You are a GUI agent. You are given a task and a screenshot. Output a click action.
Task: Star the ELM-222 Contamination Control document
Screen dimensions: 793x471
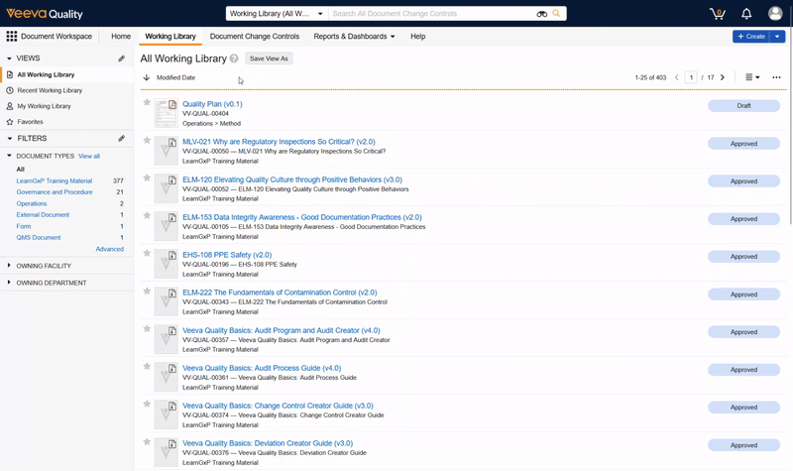click(147, 291)
